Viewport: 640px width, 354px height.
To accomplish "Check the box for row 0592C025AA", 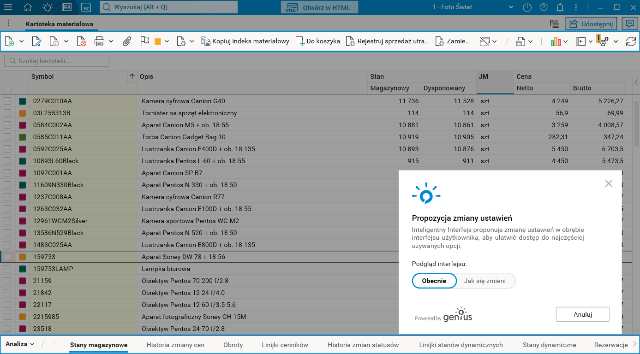I will [x=7, y=149].
